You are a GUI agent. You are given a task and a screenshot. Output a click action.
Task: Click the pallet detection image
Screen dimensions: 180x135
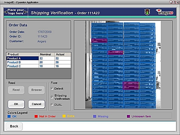(x=123, y=65)
